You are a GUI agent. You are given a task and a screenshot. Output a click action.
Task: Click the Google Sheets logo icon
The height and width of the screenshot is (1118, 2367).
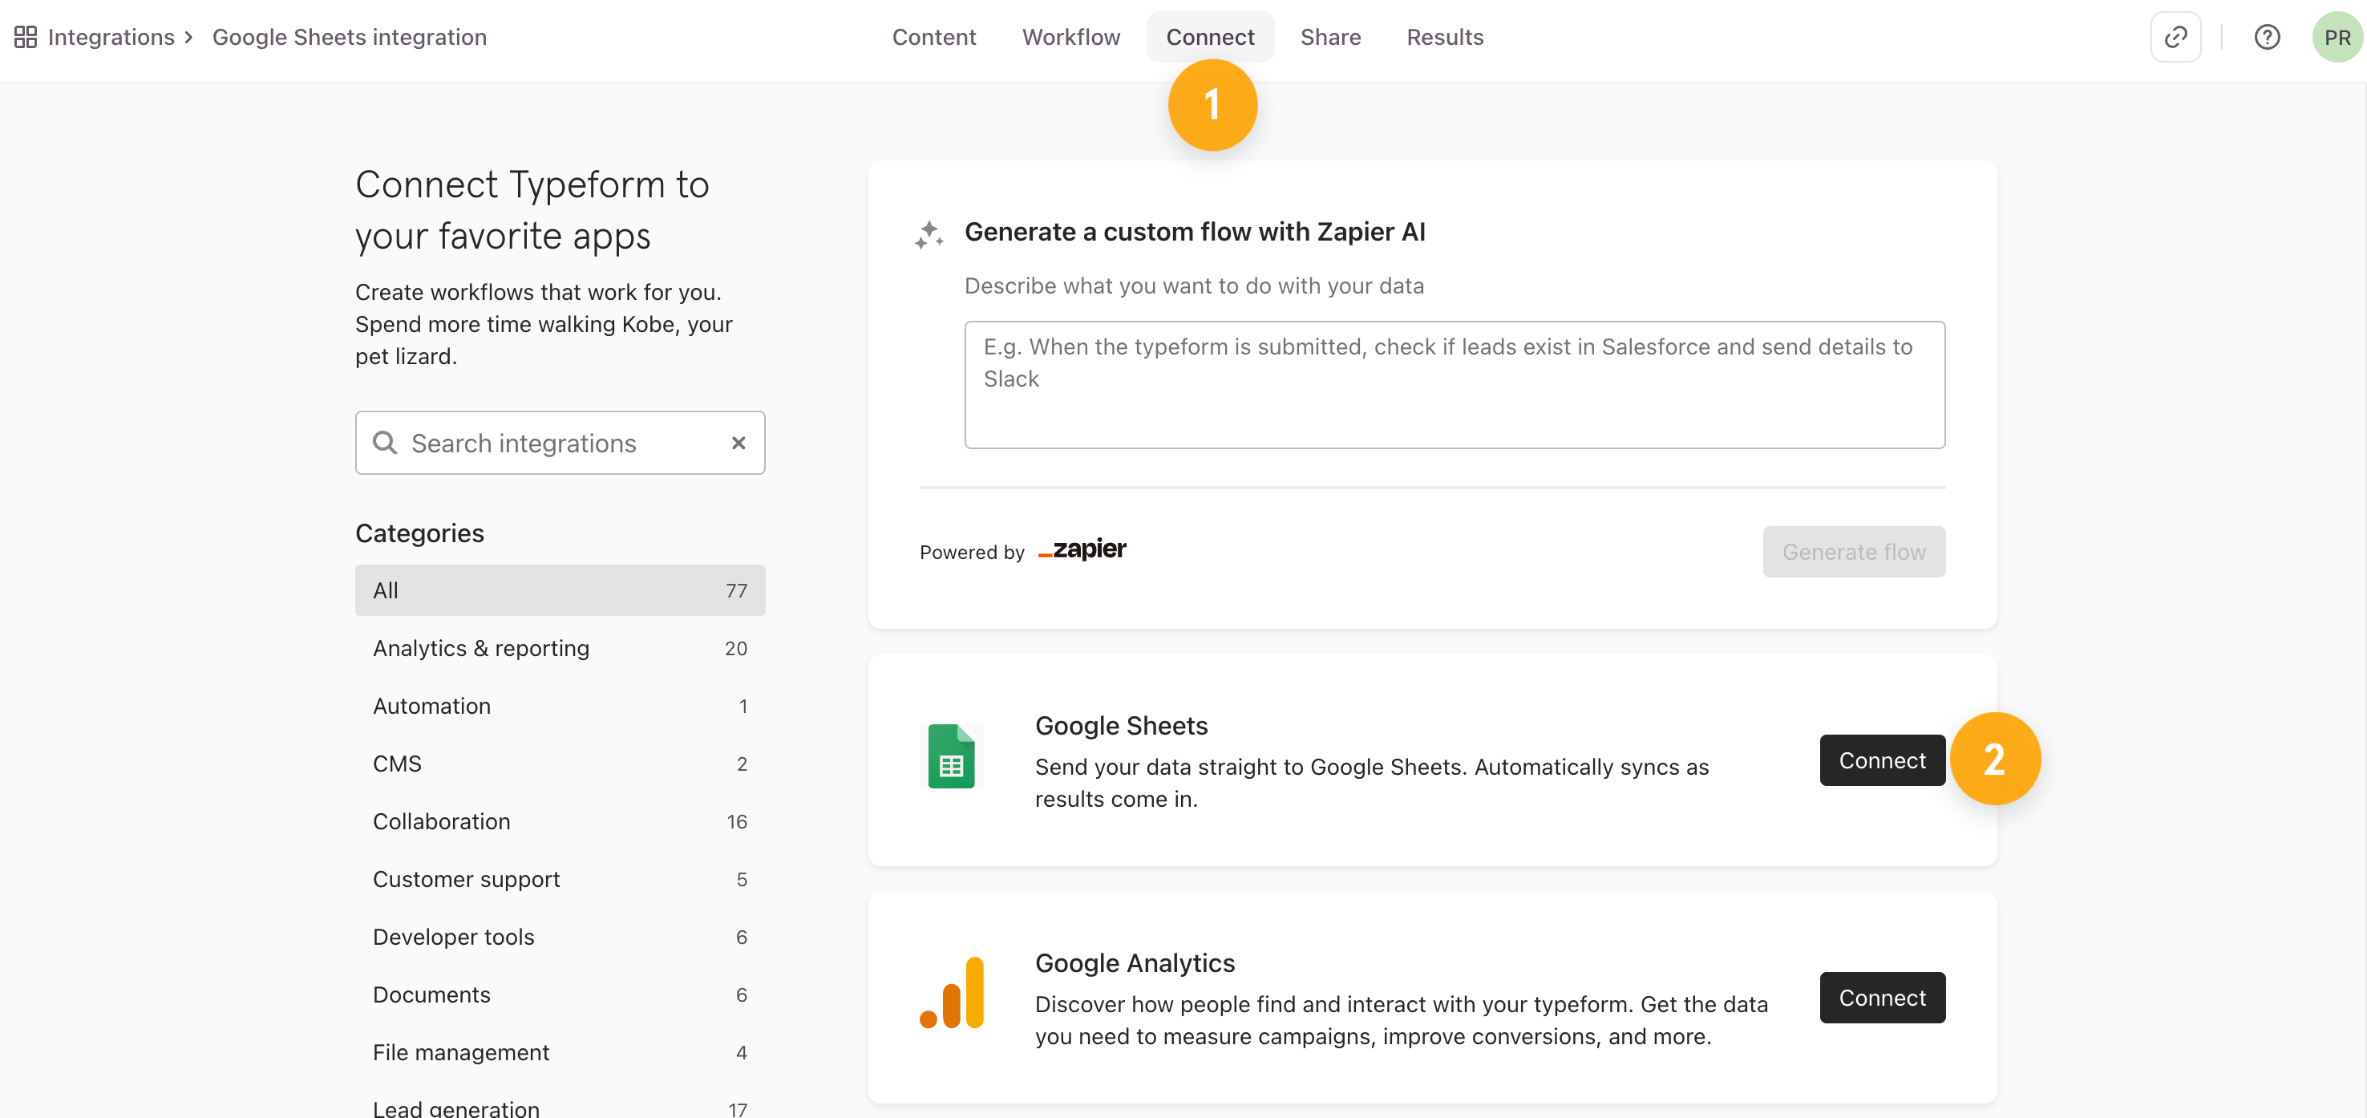pos(951,756)
